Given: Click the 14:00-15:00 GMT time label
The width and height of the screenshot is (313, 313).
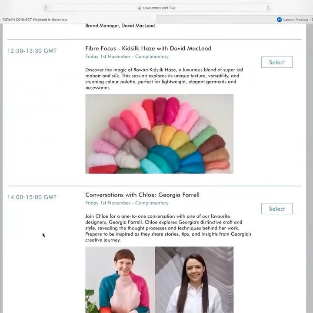Looking at the screenshot, I should coord(32,197).
